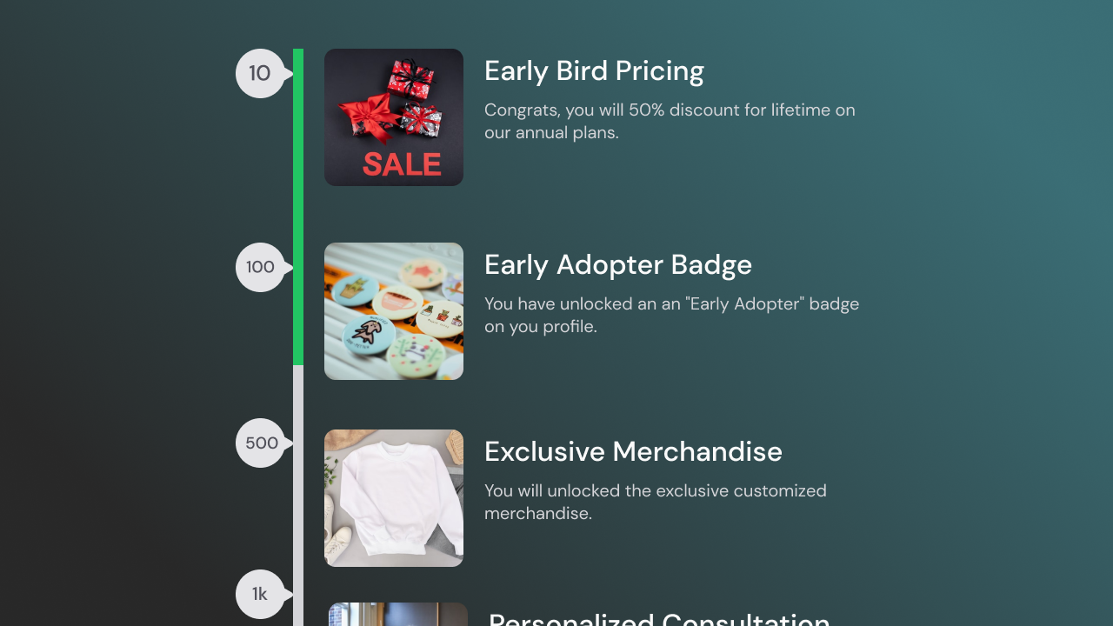Toggle the 10 milestone as reached
The width and height of the screenshot is (1113, 626).
coord(260,73)
